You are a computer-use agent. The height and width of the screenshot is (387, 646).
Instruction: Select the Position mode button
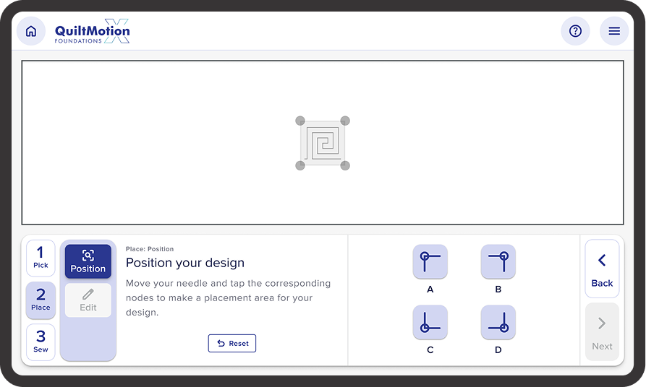[x=88, y=261]
